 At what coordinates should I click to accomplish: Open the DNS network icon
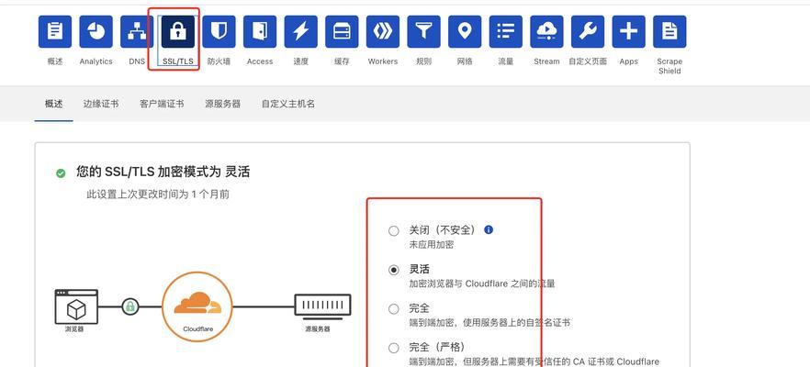[137, 31]
